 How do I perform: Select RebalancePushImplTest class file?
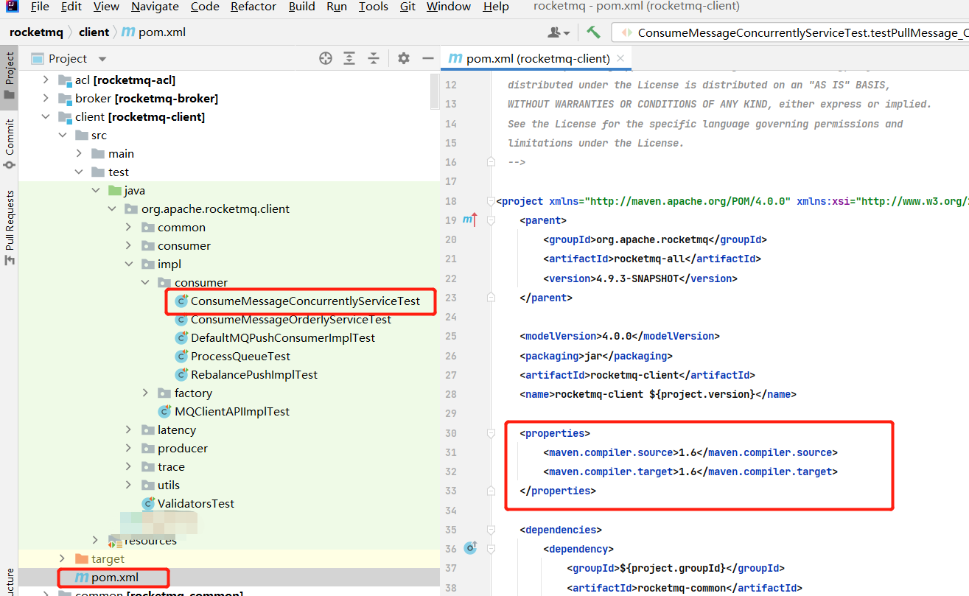pos(246,374)
